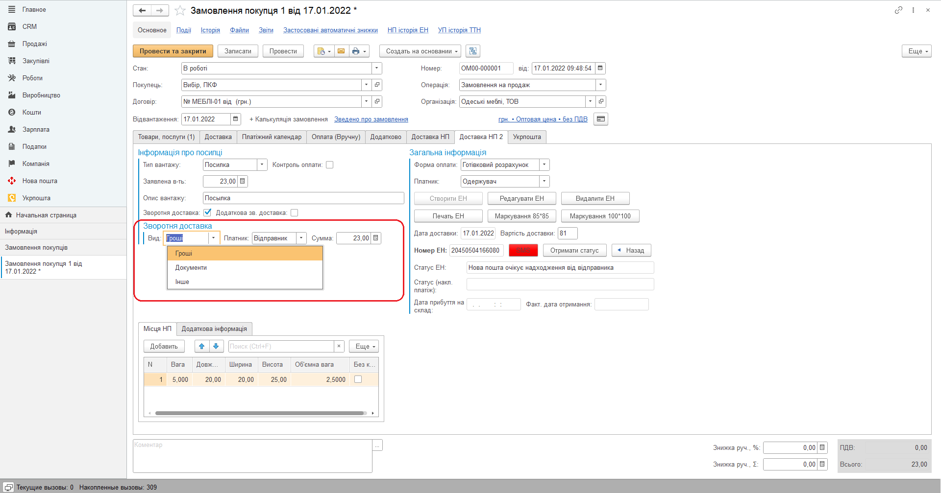Switch to Укрпошта tab
This screenshot has height=493, width=941.
point(527,137)
